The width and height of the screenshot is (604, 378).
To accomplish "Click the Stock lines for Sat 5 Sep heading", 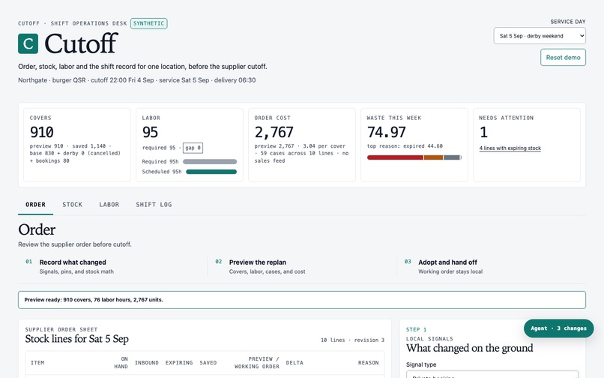I will click(76, 339).
